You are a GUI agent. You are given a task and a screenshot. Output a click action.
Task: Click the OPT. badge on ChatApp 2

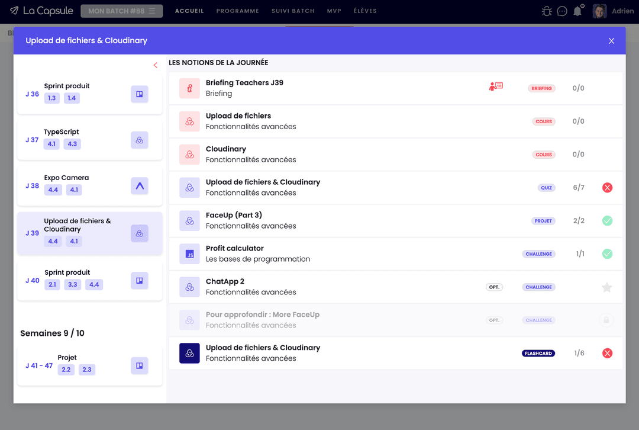click(494, 287)
